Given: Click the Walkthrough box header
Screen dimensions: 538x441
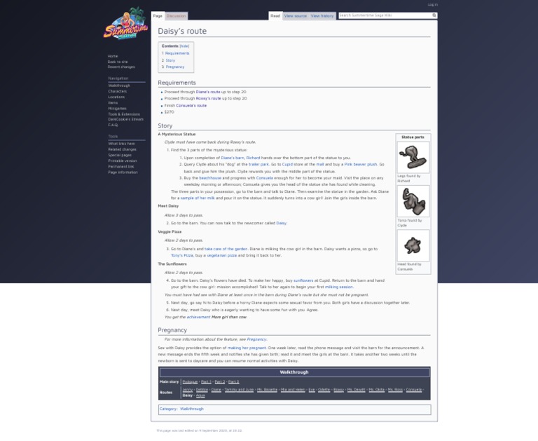Looking at the screenshot, I should [294, 372].
